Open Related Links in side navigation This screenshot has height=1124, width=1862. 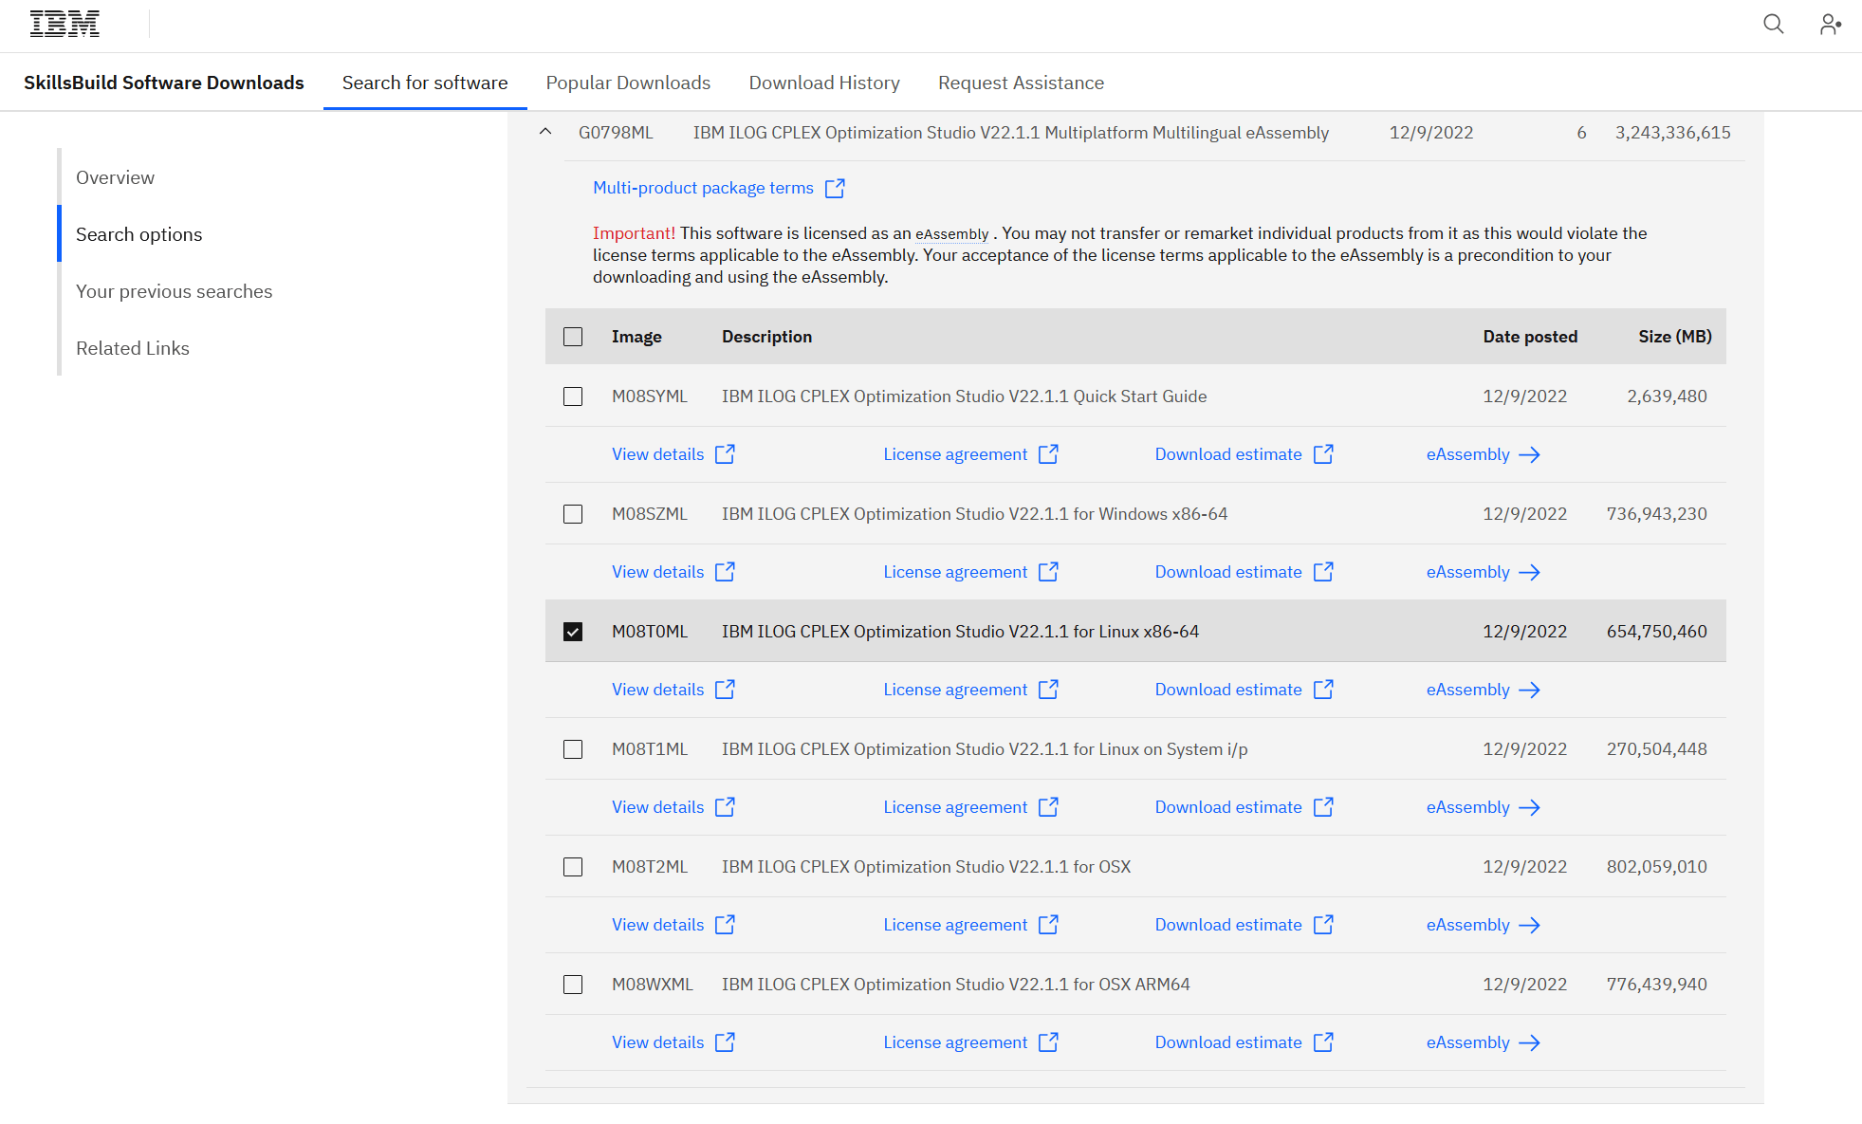tap(133, 348)
